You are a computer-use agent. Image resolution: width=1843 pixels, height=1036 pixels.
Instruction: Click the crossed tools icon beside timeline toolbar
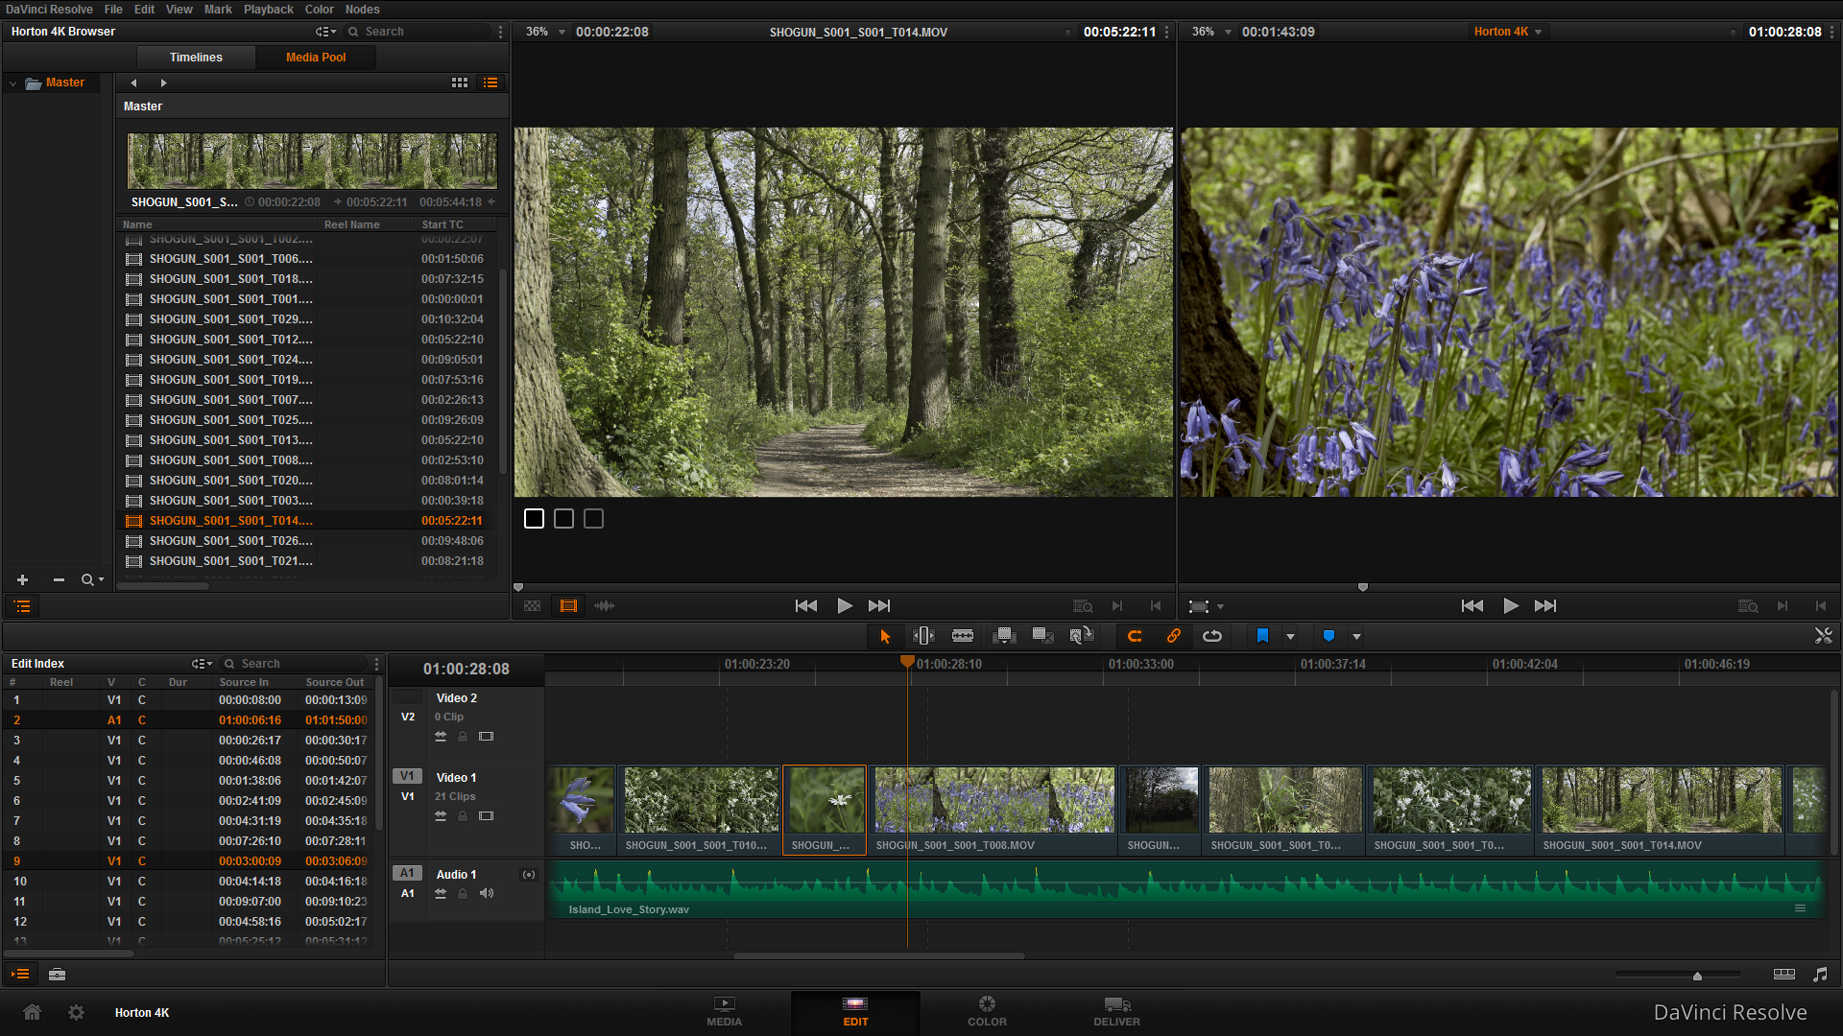(x=1823, y=636)
